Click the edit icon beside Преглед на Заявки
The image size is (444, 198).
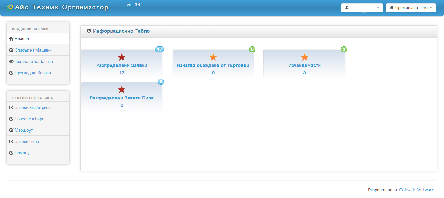pyautogui.click(x=11, y=73)
